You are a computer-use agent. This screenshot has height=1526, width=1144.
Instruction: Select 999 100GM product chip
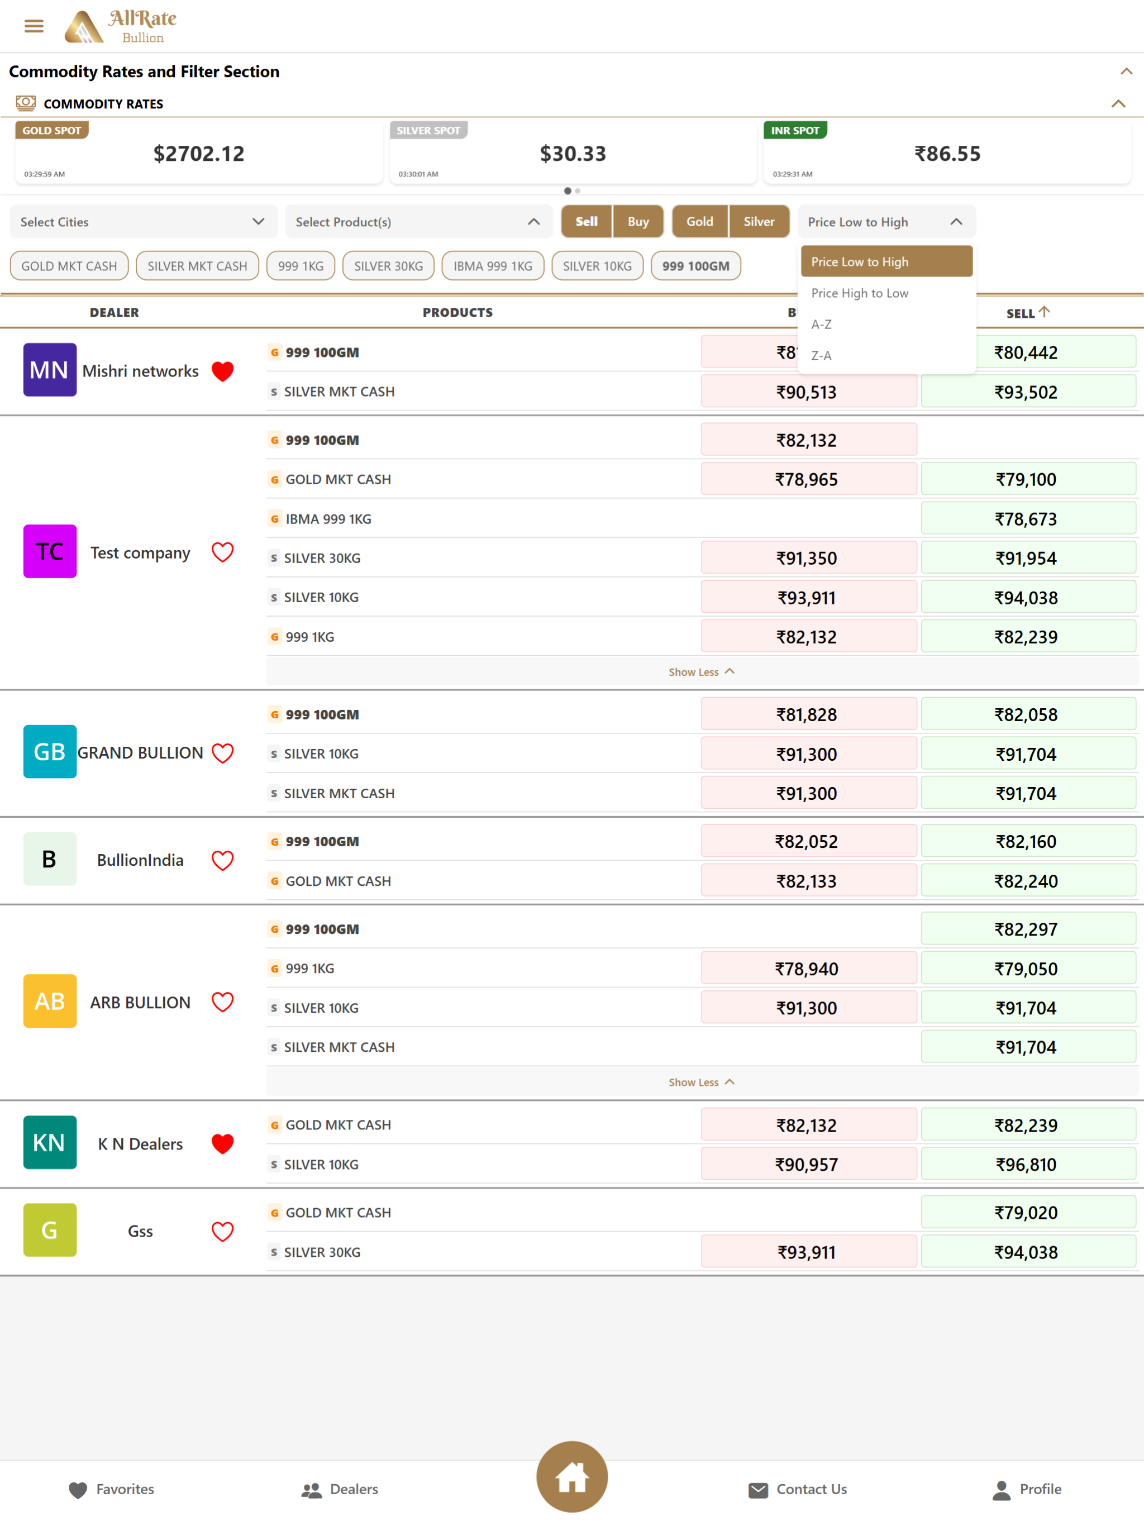[695, 266]
